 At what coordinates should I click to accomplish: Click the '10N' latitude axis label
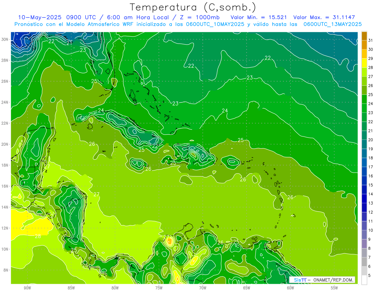[5, 249]
